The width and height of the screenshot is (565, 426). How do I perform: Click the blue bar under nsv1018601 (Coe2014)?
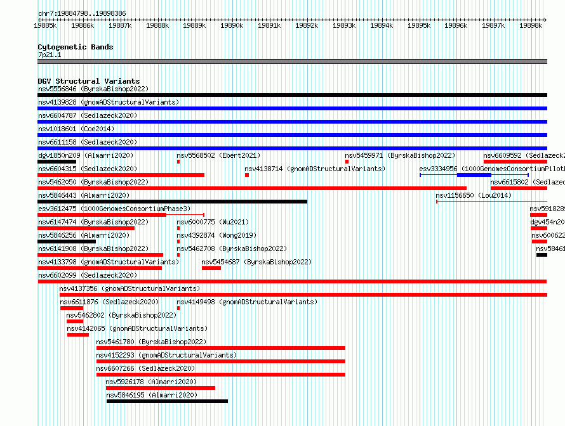point(292,135)
